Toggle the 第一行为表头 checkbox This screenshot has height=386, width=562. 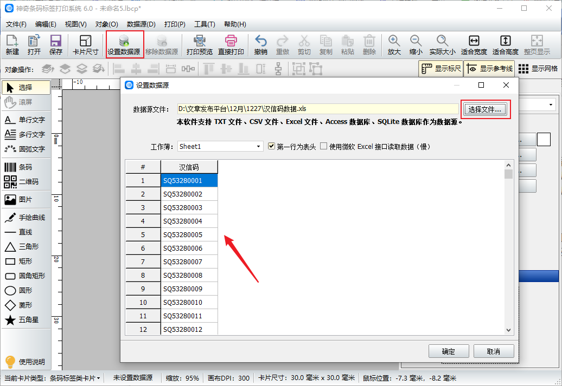(272, 146)
